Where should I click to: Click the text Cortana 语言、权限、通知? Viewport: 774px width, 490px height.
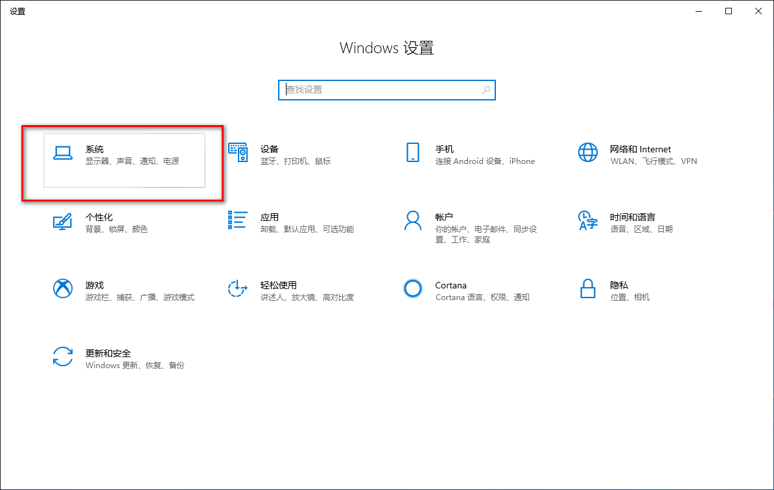(482, 297)
